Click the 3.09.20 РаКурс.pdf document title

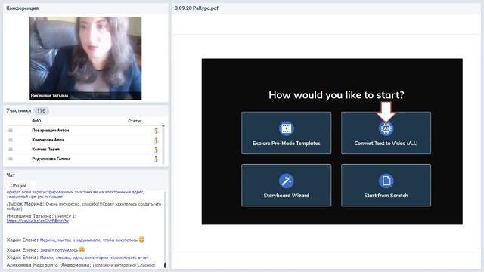pyautogui.click(x=197, y=8)
